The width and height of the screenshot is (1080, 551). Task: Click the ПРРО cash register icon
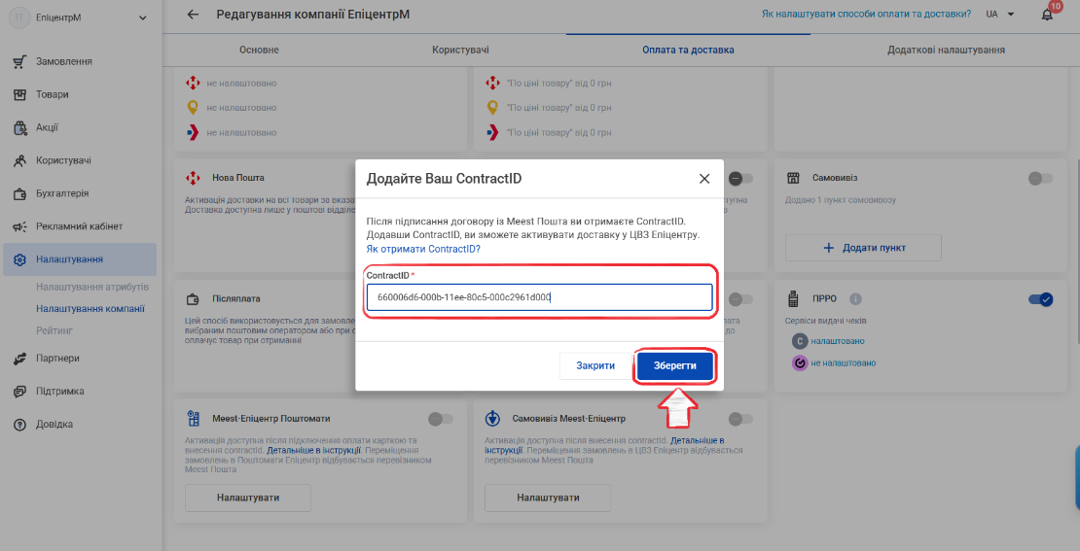tap(793, 299)
